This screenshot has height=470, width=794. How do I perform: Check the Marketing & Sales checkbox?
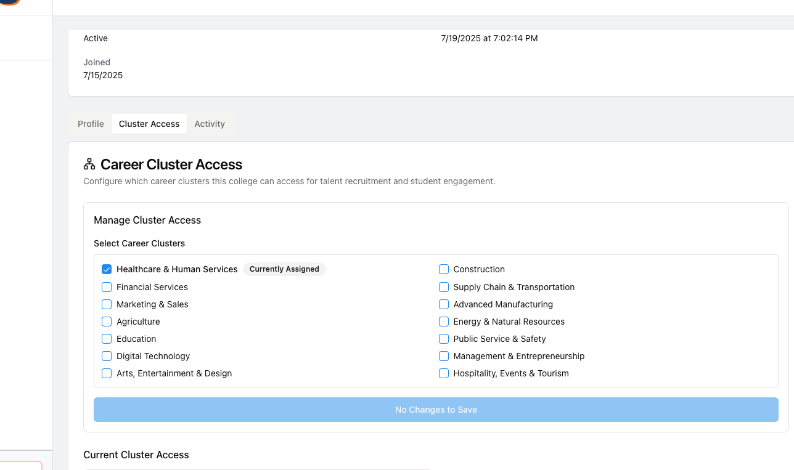click(x=107, y=304)
